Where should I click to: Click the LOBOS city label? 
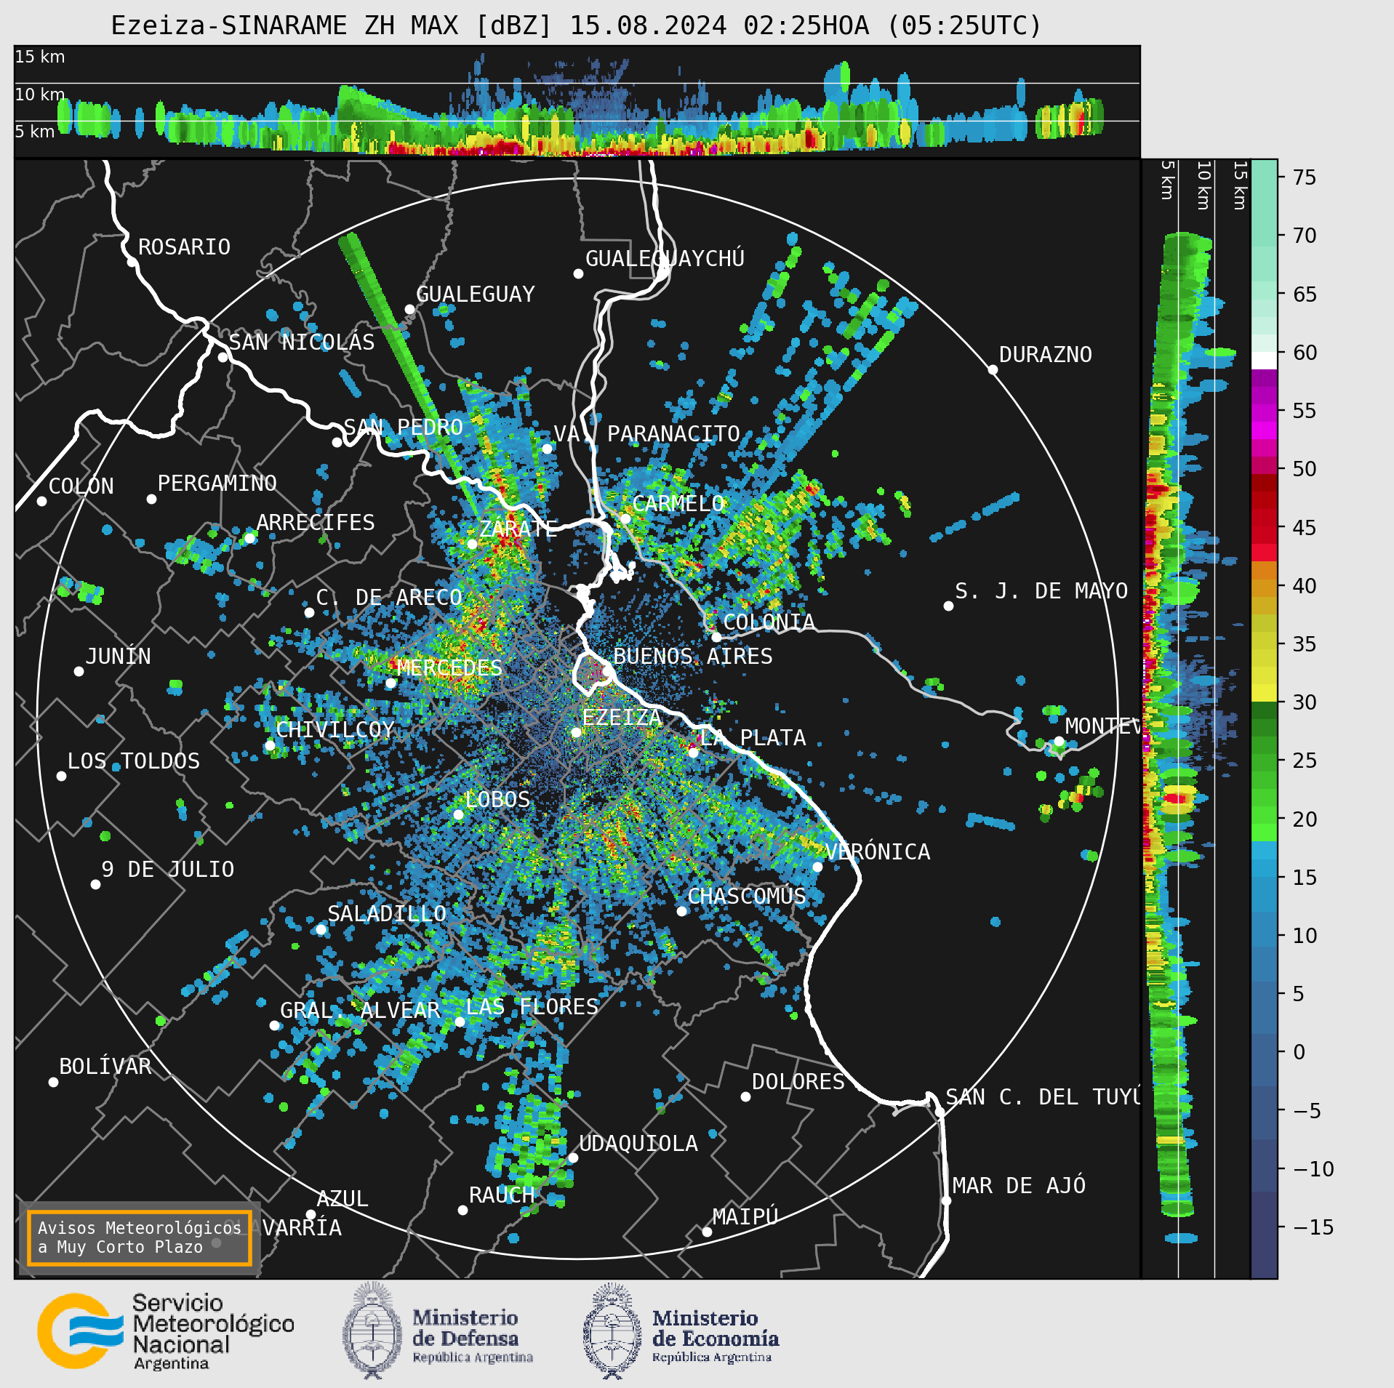497,800
